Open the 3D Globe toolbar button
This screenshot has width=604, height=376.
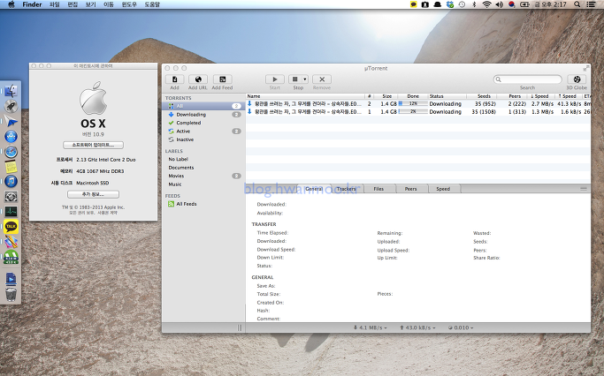point(577,79)
